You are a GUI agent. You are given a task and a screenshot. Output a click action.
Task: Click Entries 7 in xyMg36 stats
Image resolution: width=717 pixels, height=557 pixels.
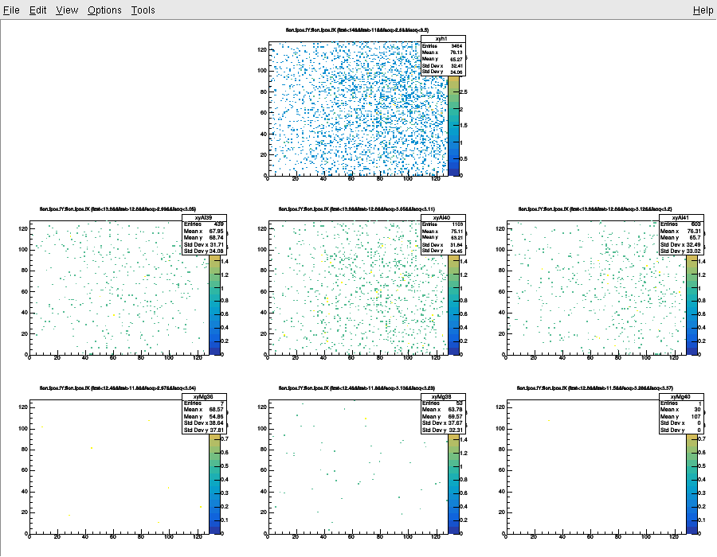[204, 403]
